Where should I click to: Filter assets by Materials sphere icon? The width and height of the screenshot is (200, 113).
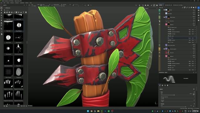[x=5, y=13]
